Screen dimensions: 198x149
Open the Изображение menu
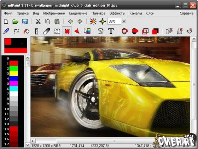(x=54, y=13)
